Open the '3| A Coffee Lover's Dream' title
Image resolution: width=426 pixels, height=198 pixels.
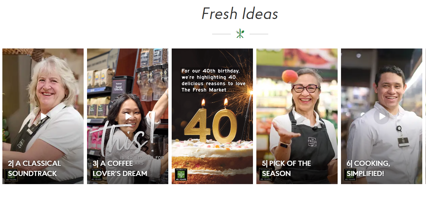[x=120, y=169]
